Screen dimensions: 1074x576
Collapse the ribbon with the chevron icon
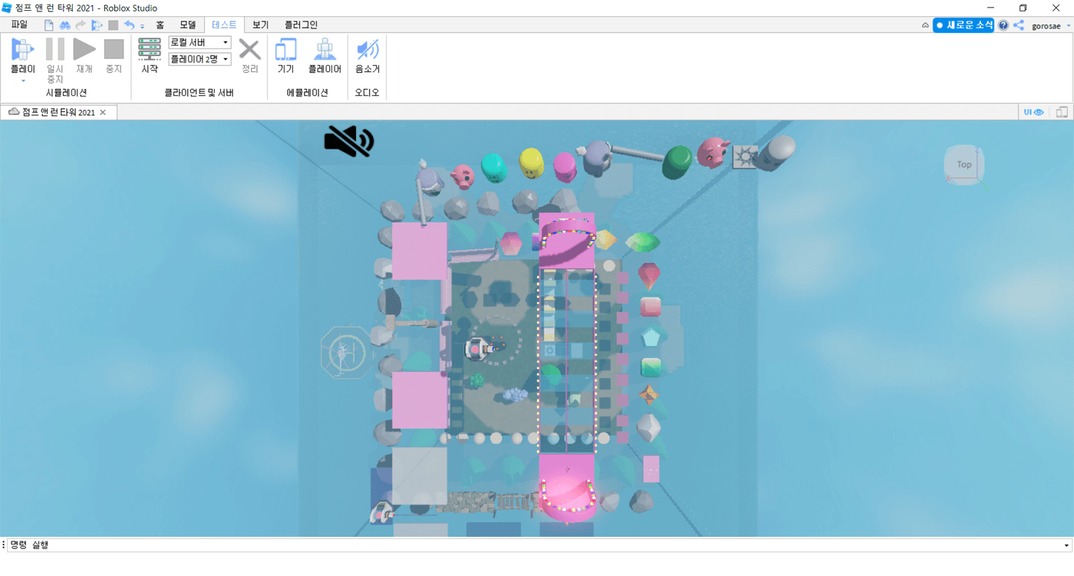925,25
